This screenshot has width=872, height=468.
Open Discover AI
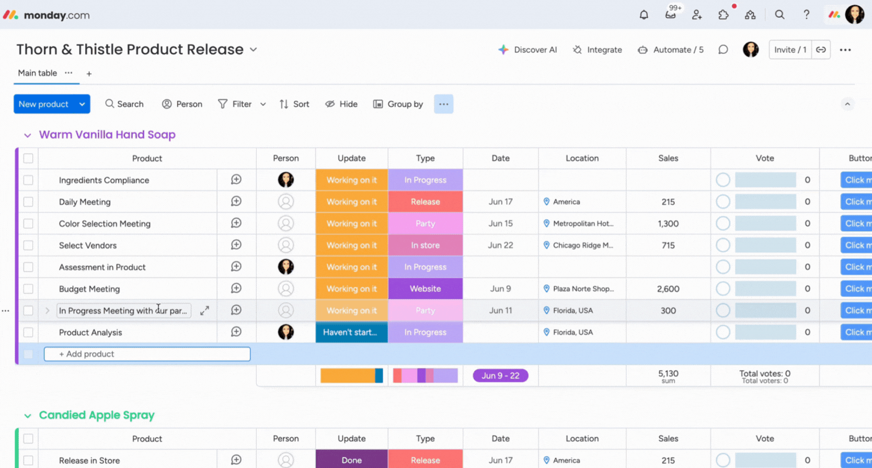point(527,50)
